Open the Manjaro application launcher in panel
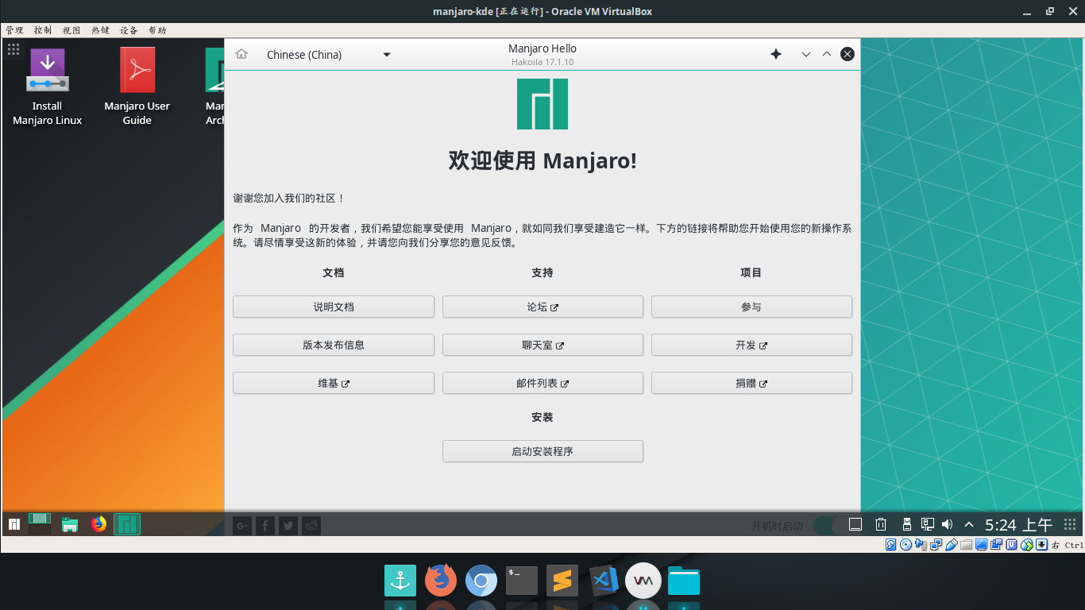 tap(14, 524)
